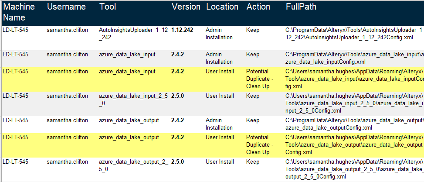Select the Username column header

coord(66,7)
